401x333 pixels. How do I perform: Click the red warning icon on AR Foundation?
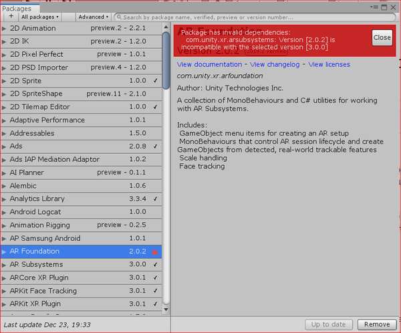tap(155, 251)
